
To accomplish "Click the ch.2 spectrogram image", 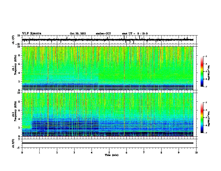I will [x=108, y=115].
